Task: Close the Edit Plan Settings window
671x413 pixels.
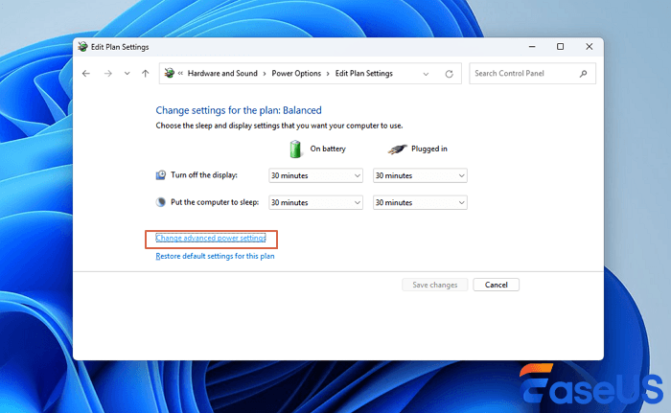Action: coord(590,47)
